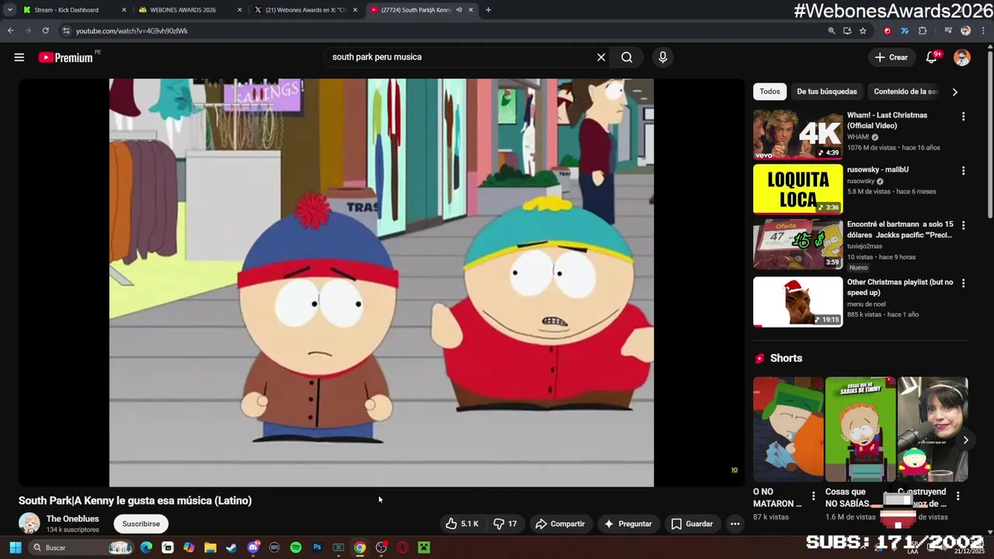Play Wham! Last Christmas thumbnail
994x559 pixels.
pyautogui.click(x=798, y=134)
